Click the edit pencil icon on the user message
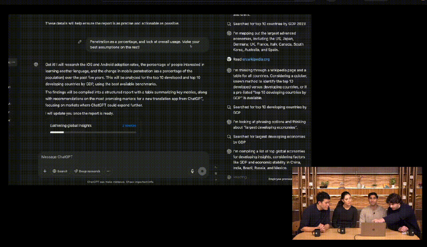 coord(79,42)
